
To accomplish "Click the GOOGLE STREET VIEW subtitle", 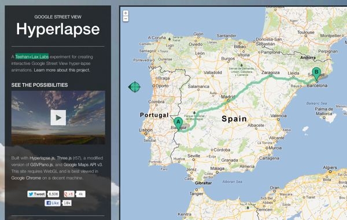I will 58,17.
